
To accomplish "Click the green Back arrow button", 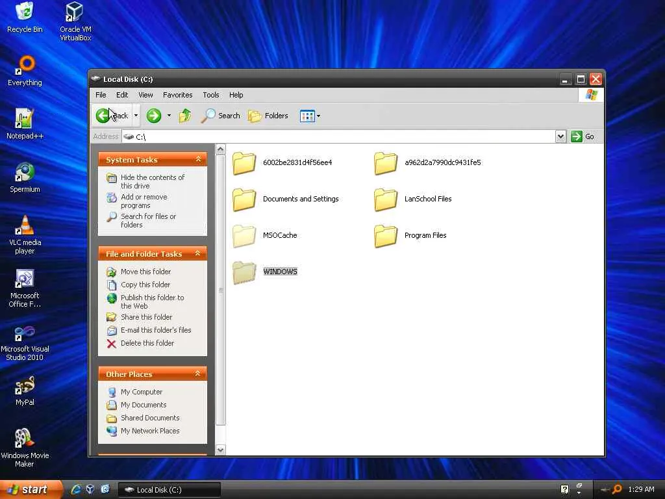I will point(112,116).
